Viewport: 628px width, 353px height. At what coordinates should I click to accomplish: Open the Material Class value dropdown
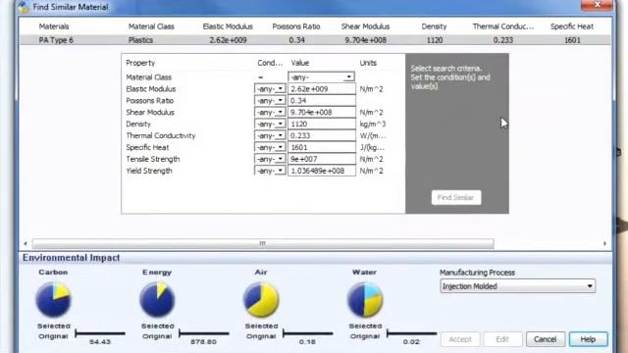[x=349, y=76]
